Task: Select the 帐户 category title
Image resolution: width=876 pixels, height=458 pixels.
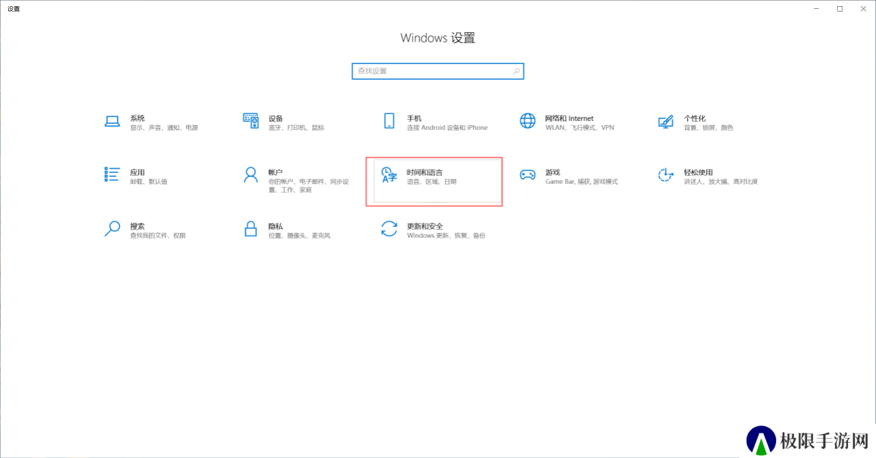Action: coord(276,172)
